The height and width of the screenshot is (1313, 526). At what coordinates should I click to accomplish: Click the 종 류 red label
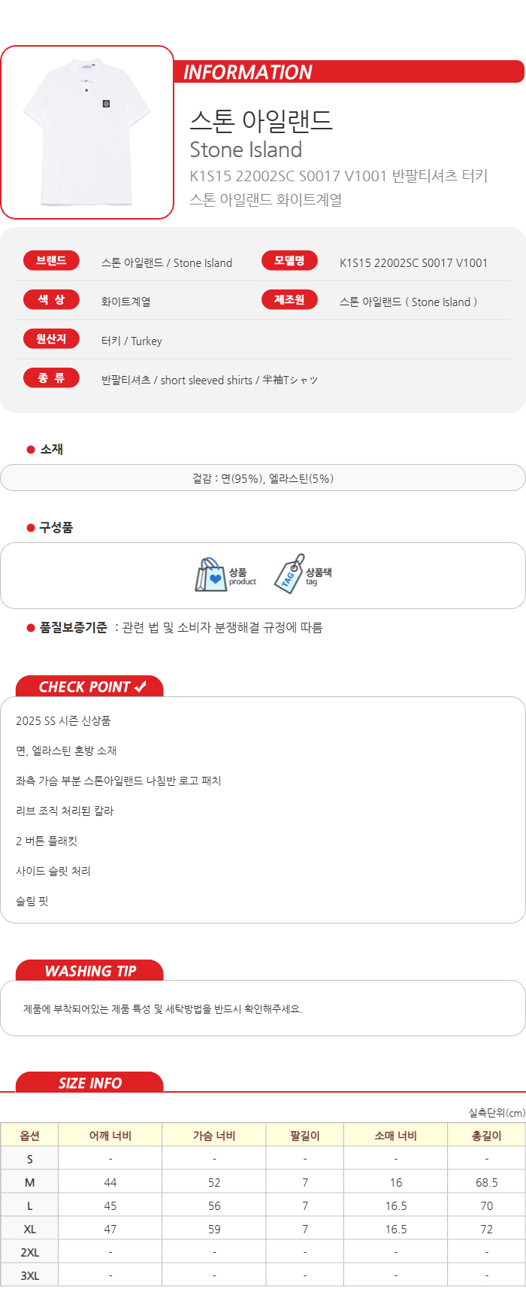pyautogui.click(x=51, y=378)
